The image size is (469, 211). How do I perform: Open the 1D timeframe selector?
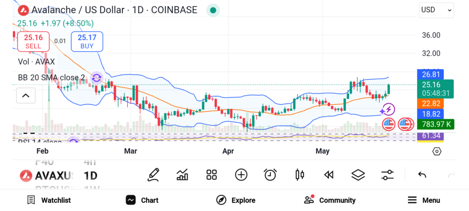click(90, 175)
